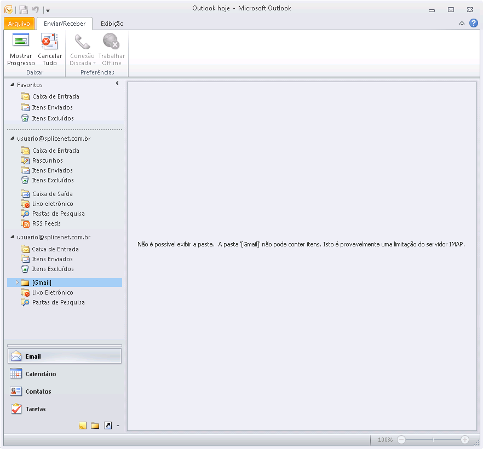Select the [Gmail] folder

65,283
